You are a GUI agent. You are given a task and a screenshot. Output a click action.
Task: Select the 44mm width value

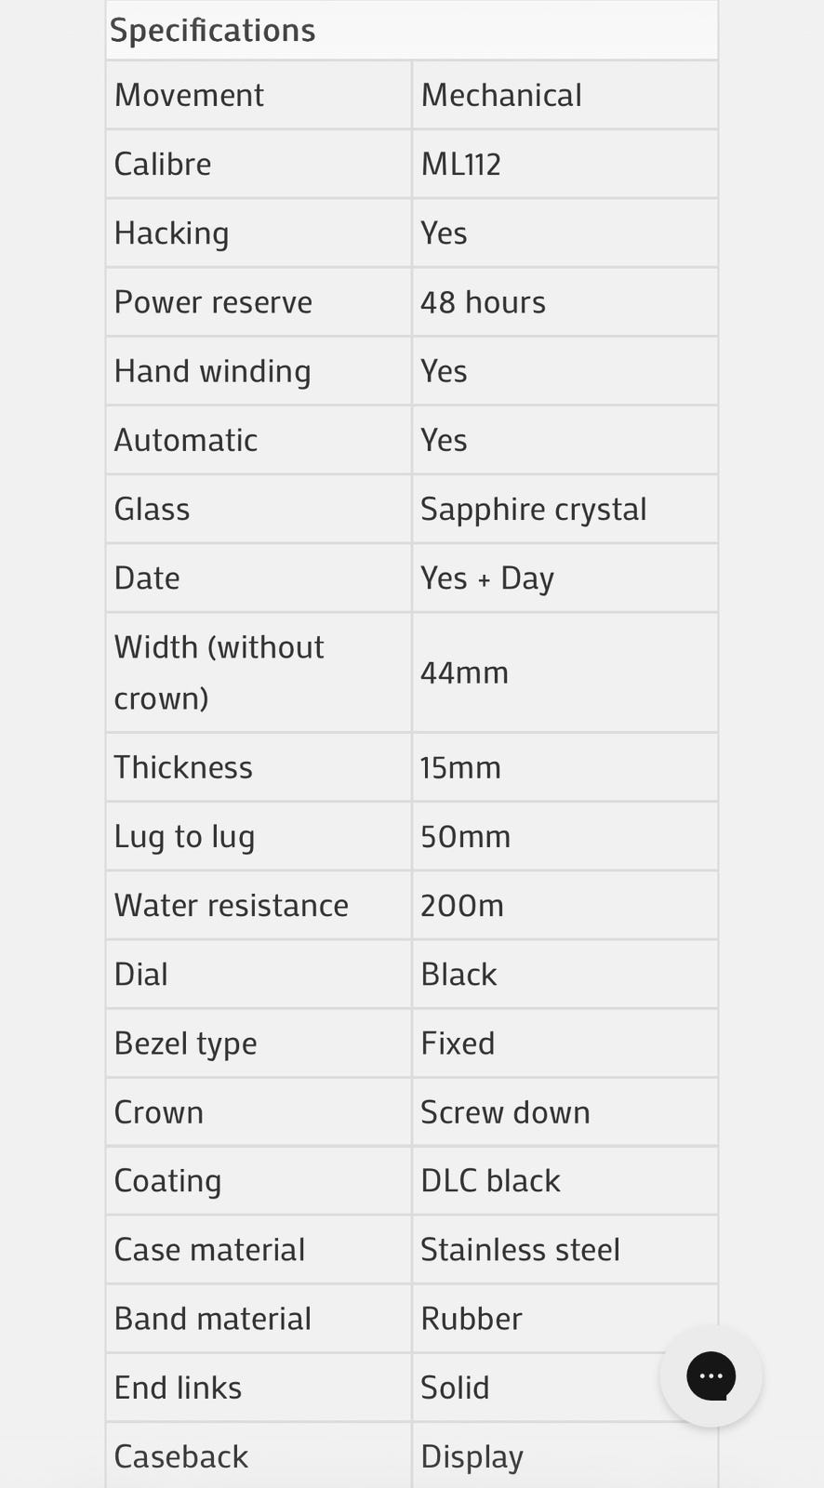[x=464, y=672]
